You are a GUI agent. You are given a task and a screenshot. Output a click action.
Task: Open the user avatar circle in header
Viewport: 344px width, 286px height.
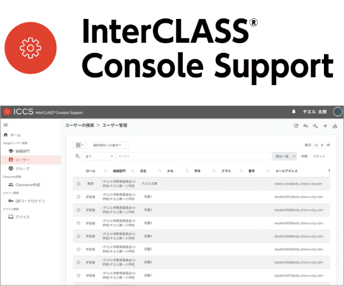click(x=338, y=112)
